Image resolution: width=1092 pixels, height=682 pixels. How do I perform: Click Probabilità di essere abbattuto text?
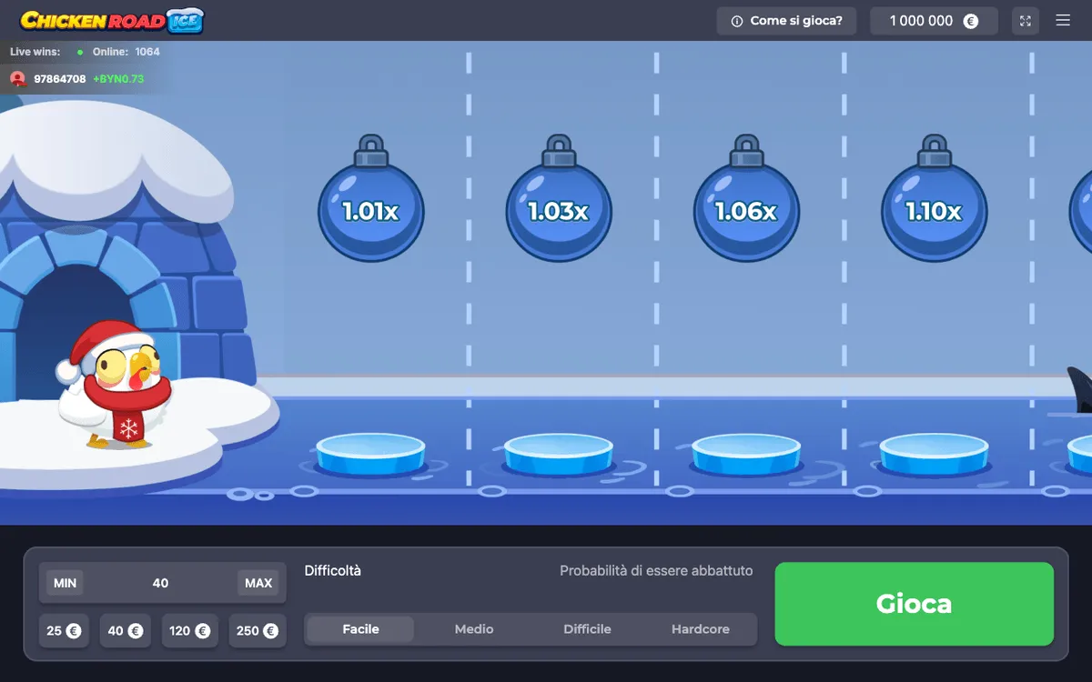656,571
